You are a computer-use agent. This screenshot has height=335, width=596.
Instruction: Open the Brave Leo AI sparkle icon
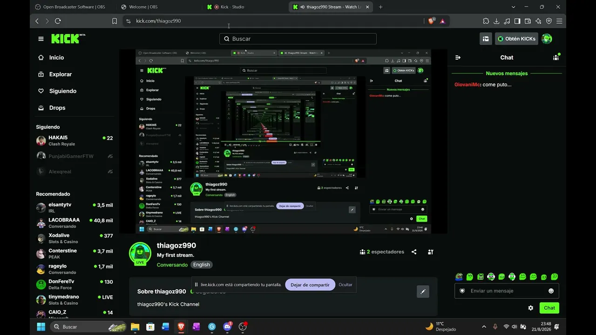[x=538, y=21]
